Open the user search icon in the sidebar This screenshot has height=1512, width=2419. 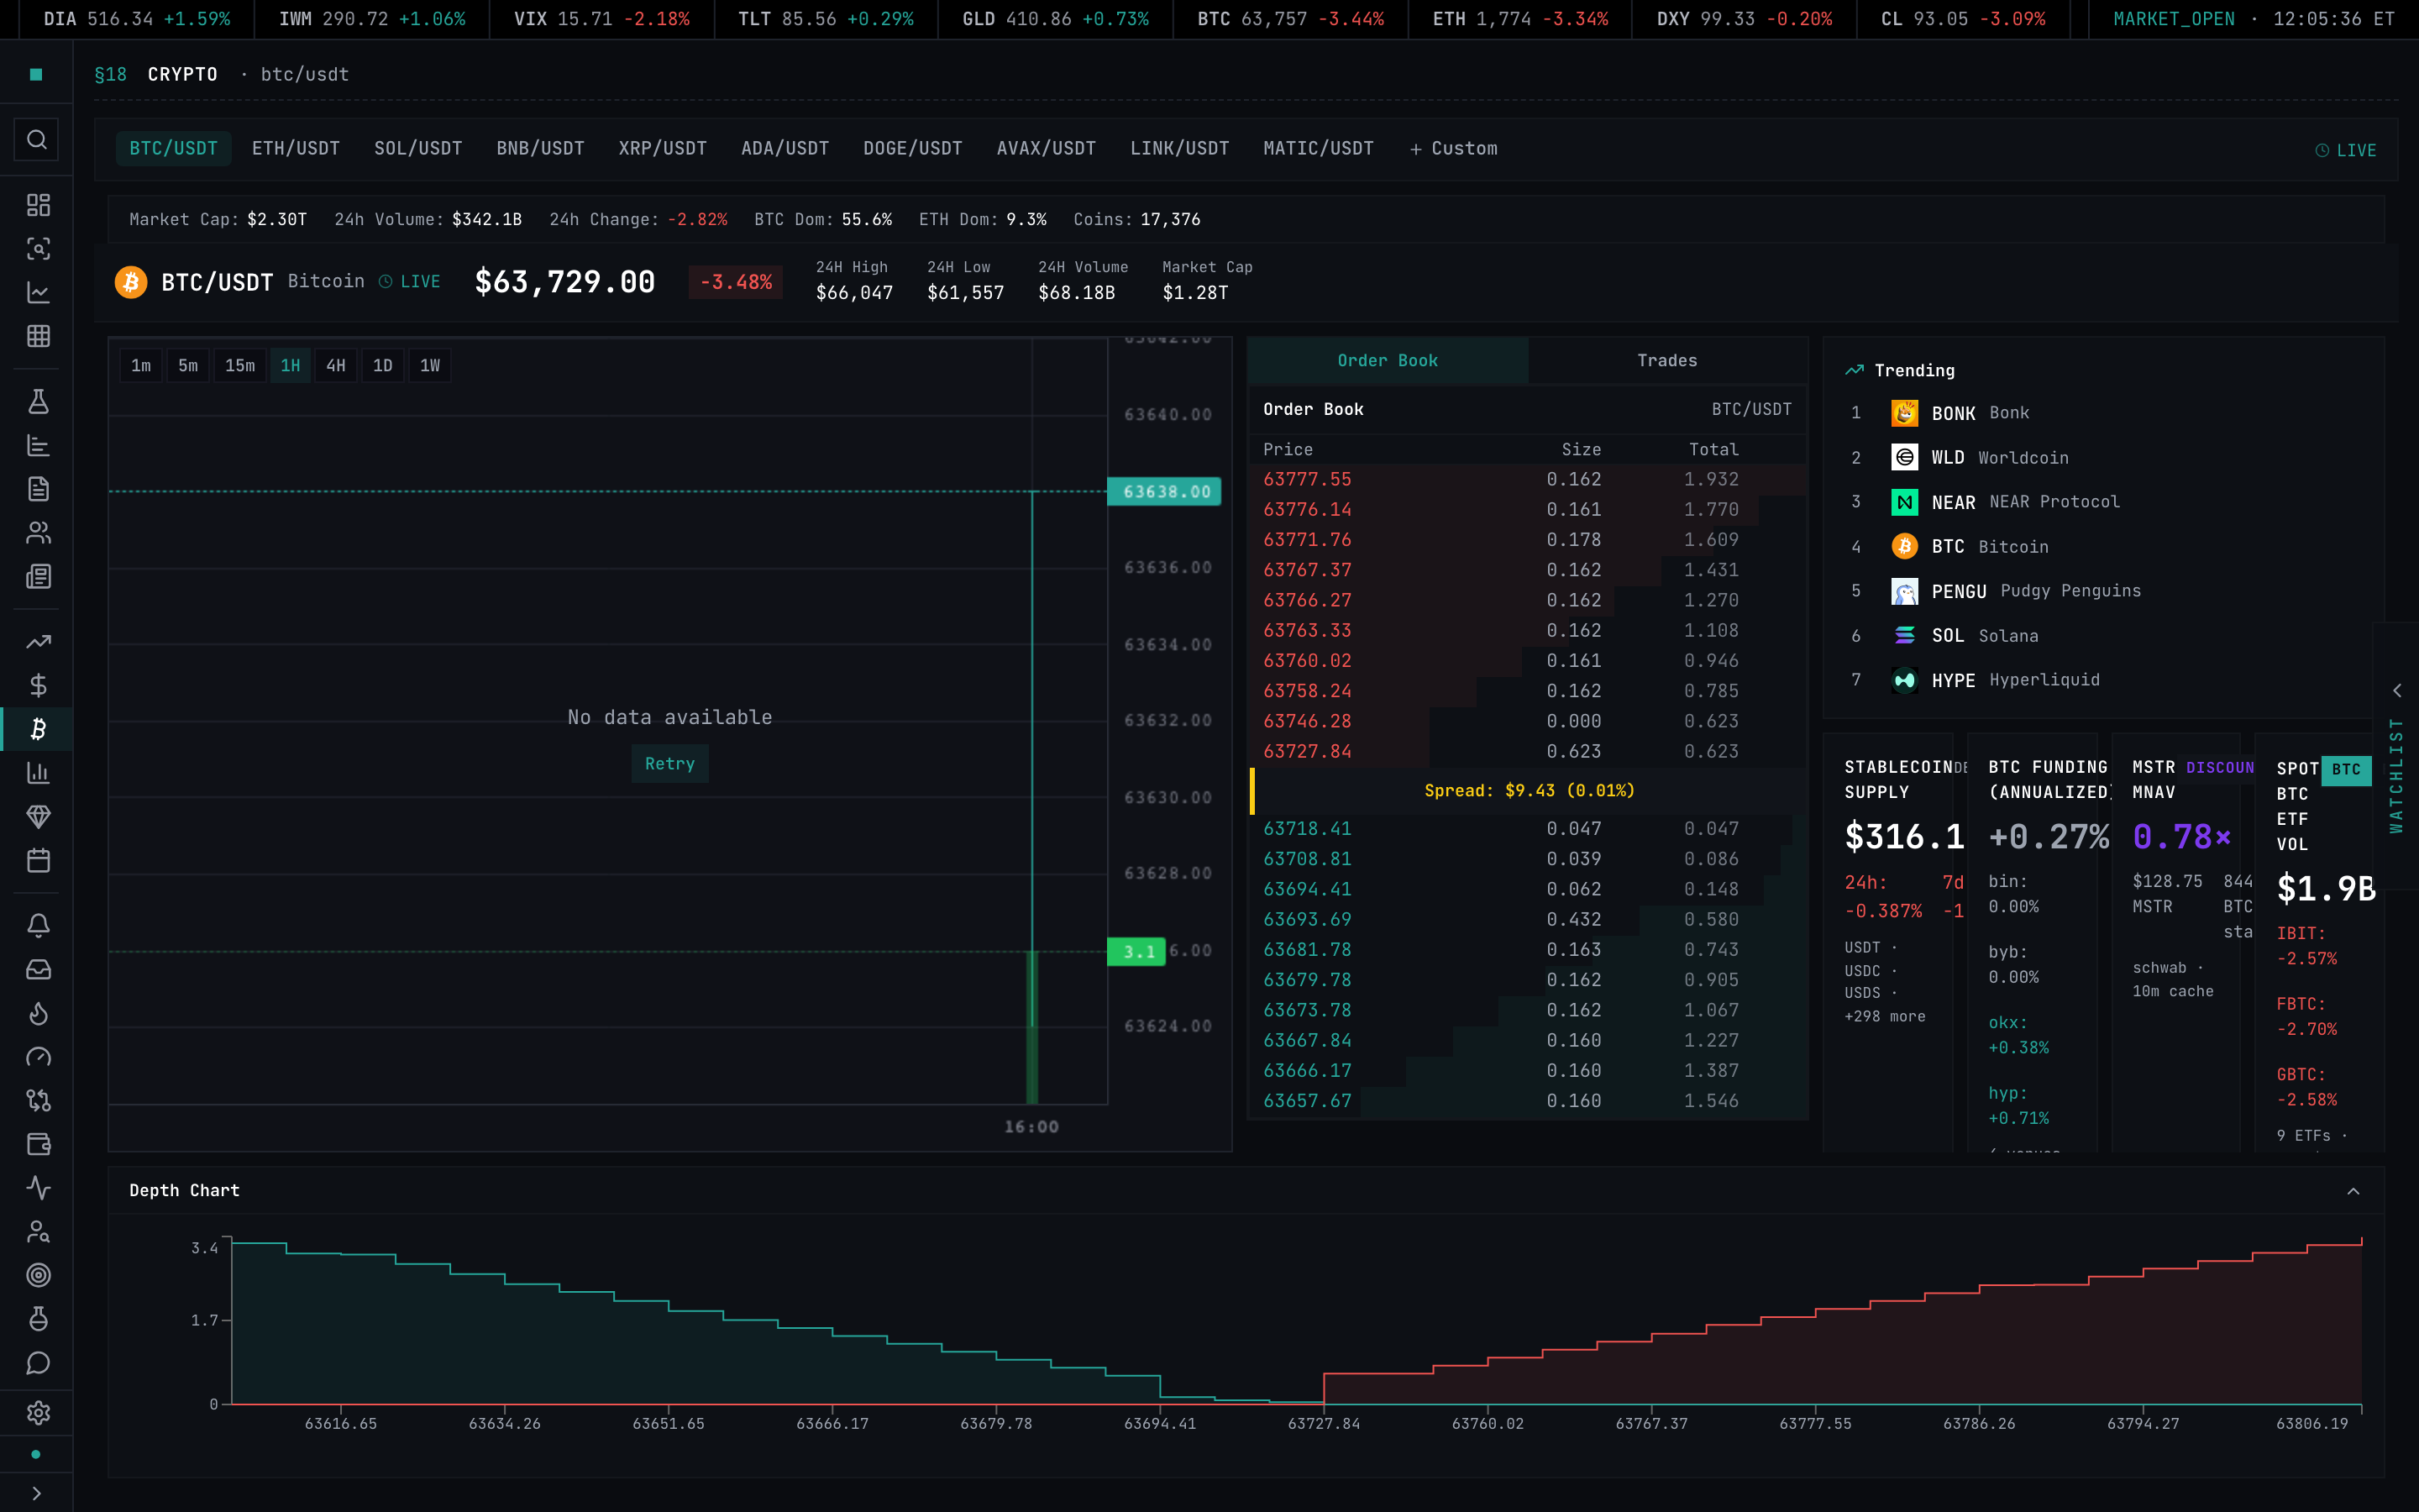click(38, 1231)
